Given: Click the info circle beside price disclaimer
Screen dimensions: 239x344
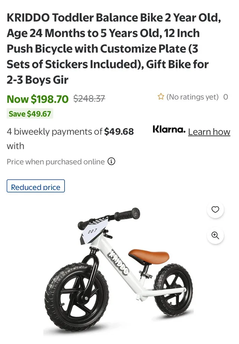Looking at the screenshot, I should pos(111,162).
